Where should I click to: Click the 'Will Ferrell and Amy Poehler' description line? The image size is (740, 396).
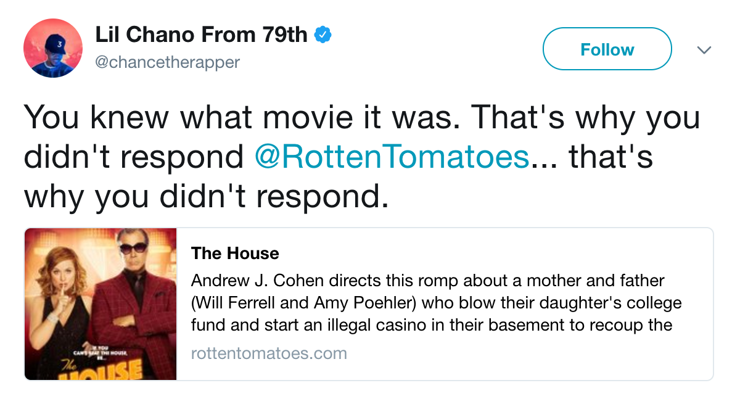[x=437, y=303]
